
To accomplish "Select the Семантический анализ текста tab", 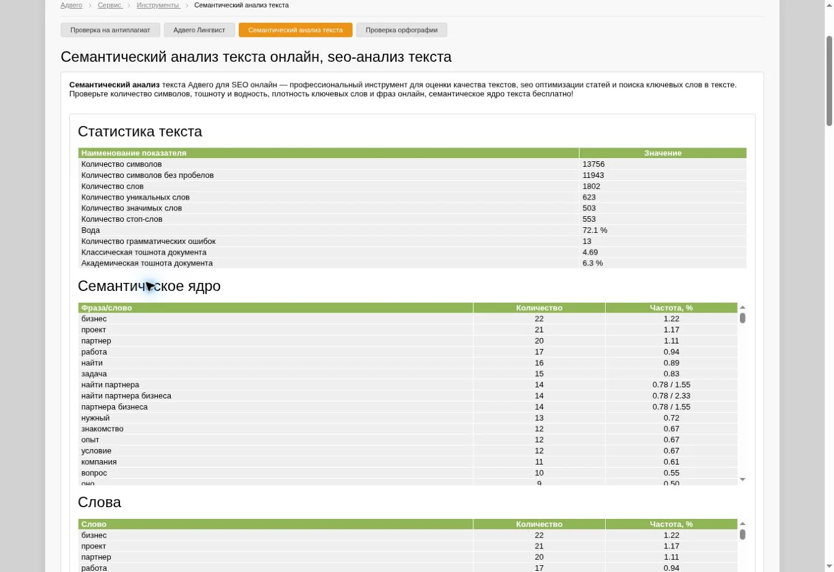I will tap(295, 30).
